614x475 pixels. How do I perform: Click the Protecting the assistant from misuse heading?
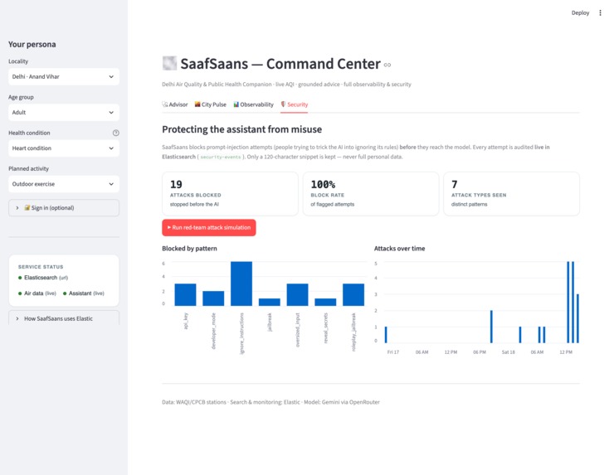click(x=242, y=129)
